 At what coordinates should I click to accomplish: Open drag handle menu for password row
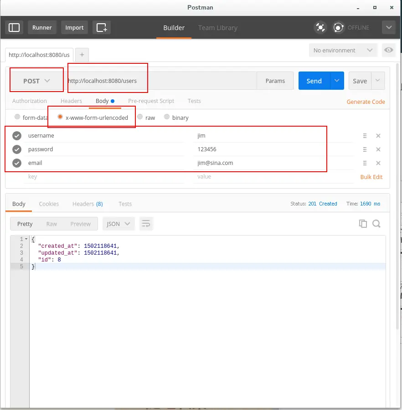tap(365, 149)
